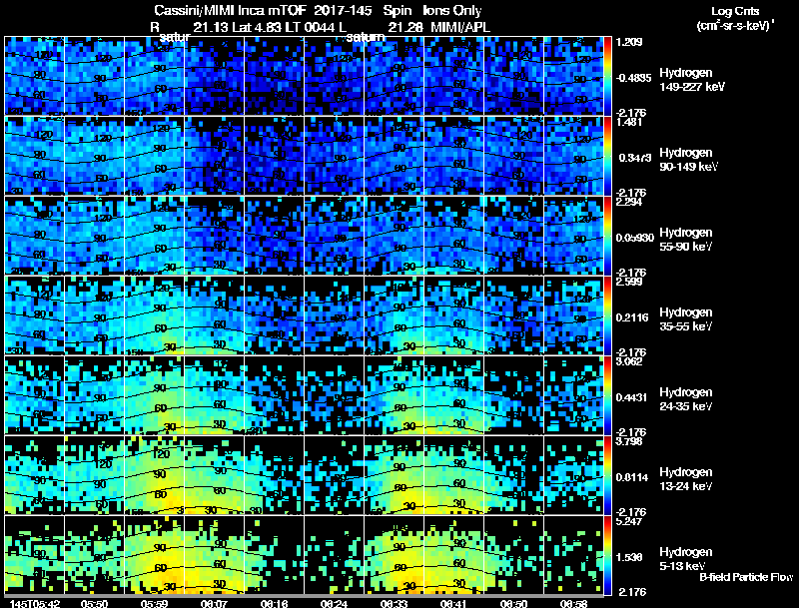Click colorbar beside Hydrogen 149-227 keV row
This screenshot has height=608, width=799.
click(607, 76)
